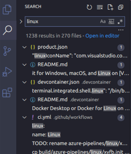Open the Explorer view in activity bar

click(x=7, y=10)
